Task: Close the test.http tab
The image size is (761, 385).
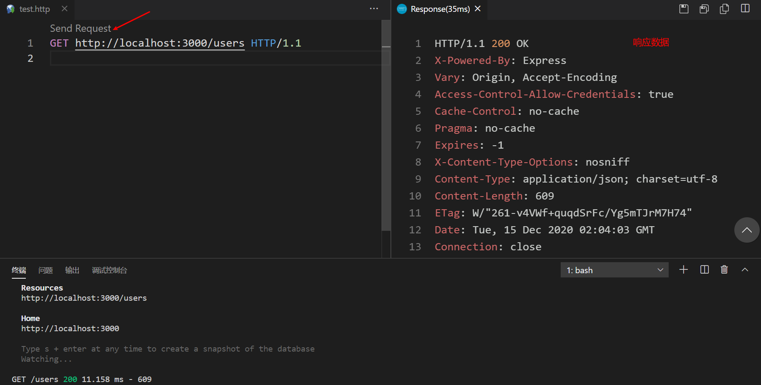Action: [64, 8]
